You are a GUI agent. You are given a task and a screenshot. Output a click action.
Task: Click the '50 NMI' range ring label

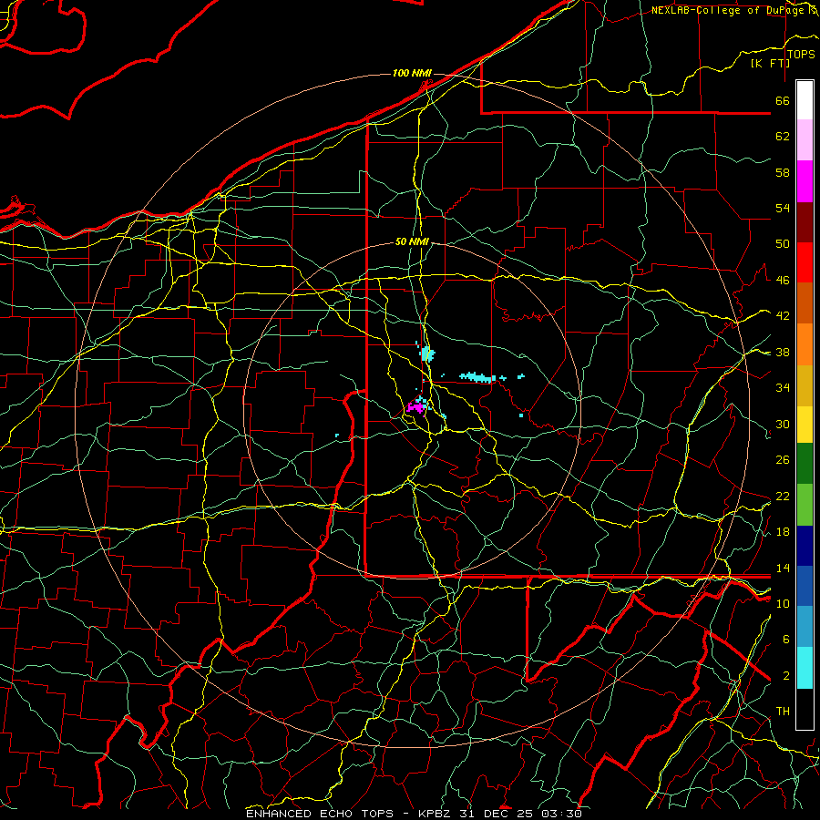[412, 241]
